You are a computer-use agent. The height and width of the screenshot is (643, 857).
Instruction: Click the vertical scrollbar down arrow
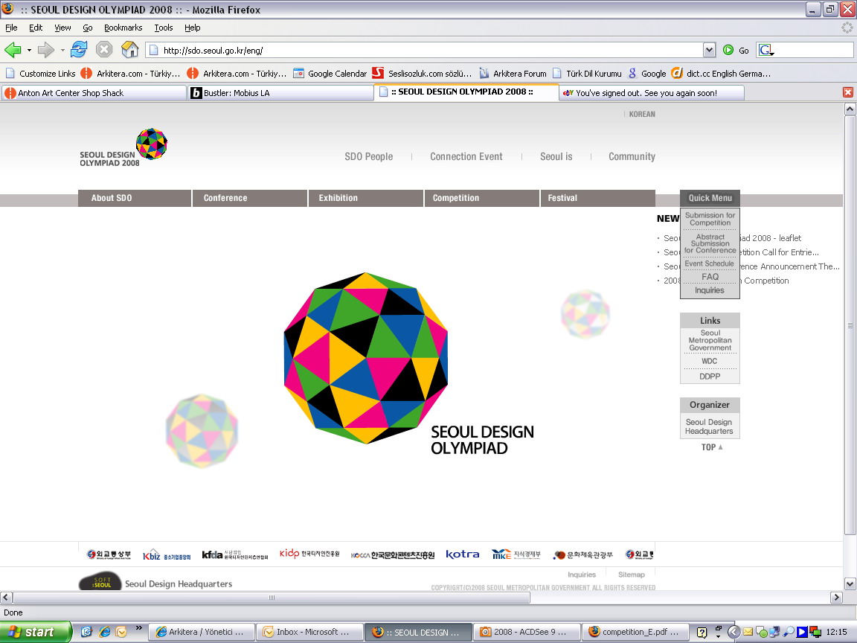(850, 584)
